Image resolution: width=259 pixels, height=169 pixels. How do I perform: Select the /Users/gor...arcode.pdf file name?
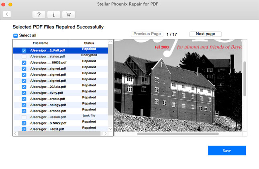(48, 111)
